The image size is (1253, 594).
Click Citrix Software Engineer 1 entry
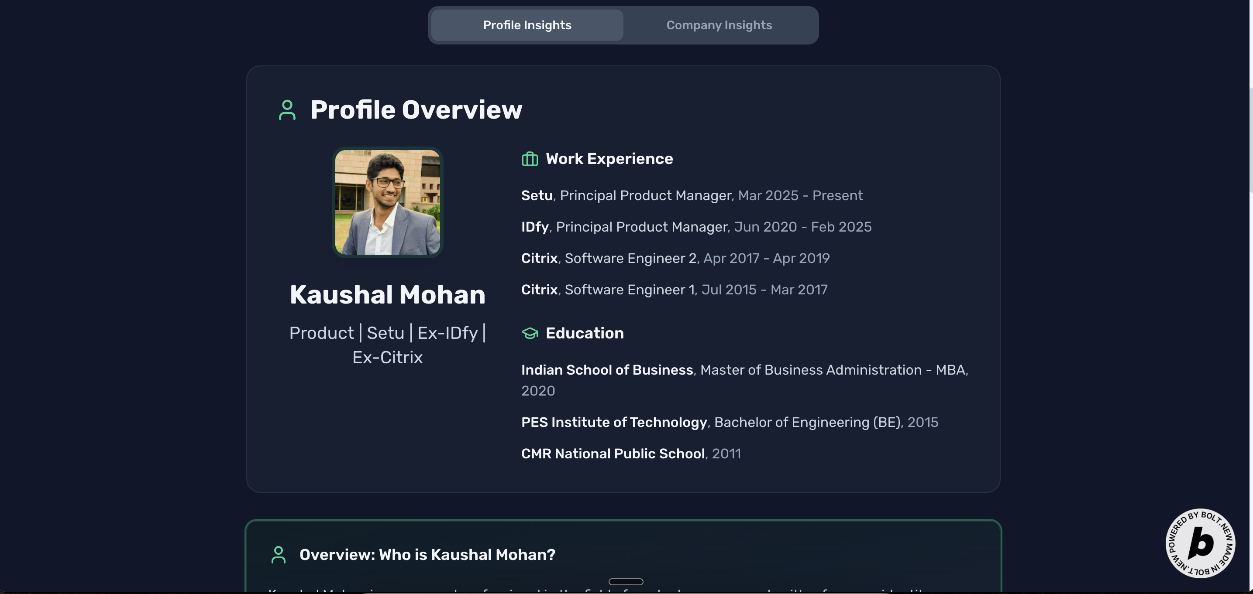point(674,290)
